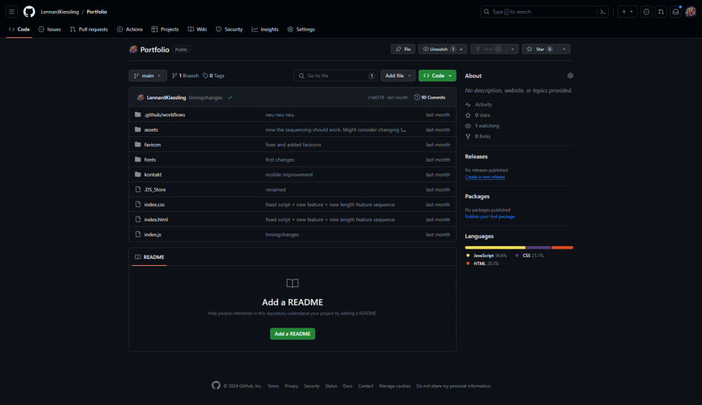
Task: Open the LennardKiessling breadcrumb link
Action: coord(60,12)
